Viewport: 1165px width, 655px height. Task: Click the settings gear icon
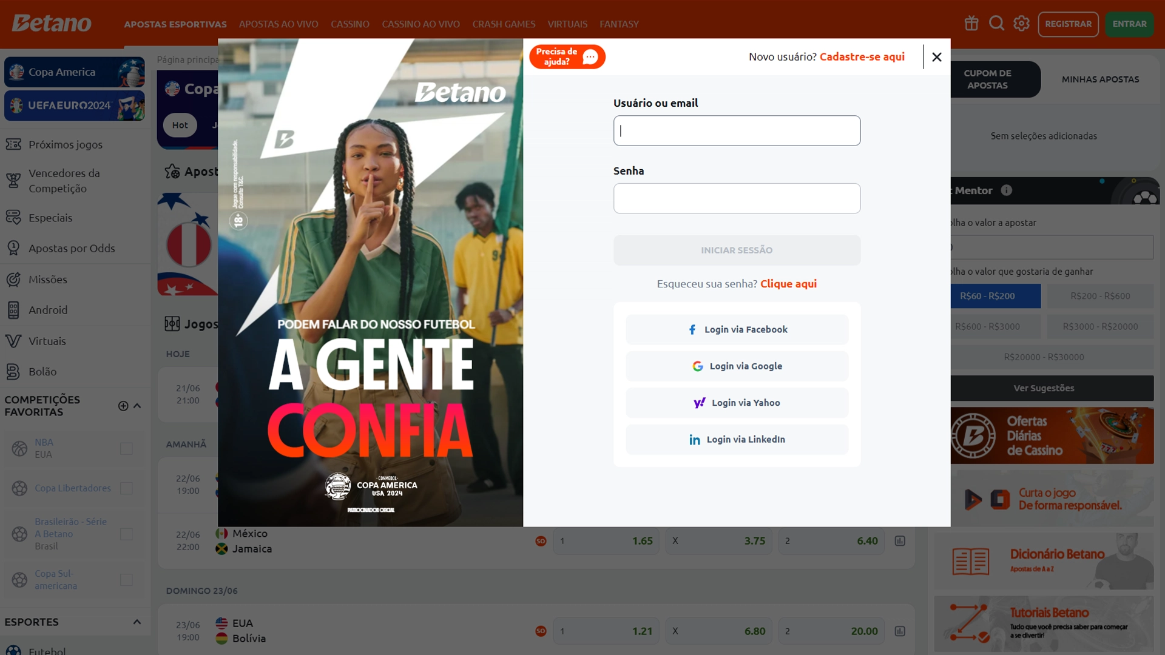(x=1022, y=23)
